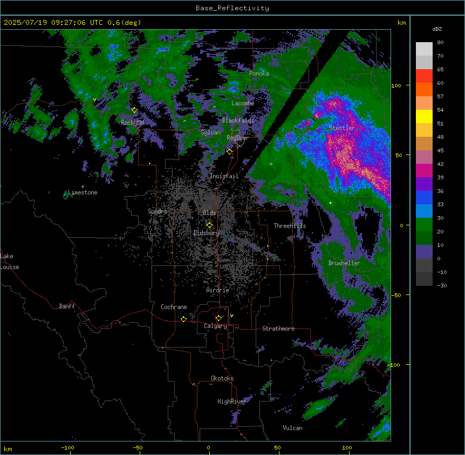
Task: Pick the red 60–65 dBZ legend swatch
Action: click(424, 76)
